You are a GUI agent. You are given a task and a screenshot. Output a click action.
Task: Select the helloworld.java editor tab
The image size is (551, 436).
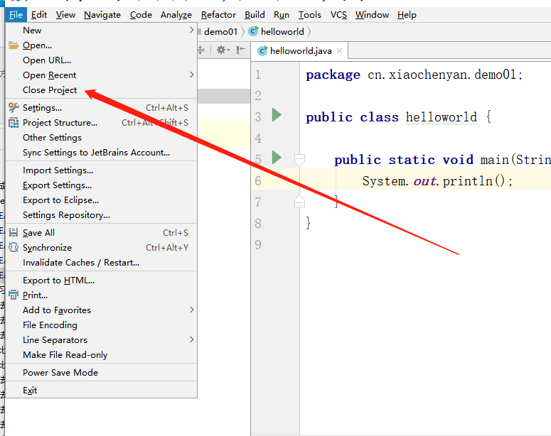(x=300, y=51)
